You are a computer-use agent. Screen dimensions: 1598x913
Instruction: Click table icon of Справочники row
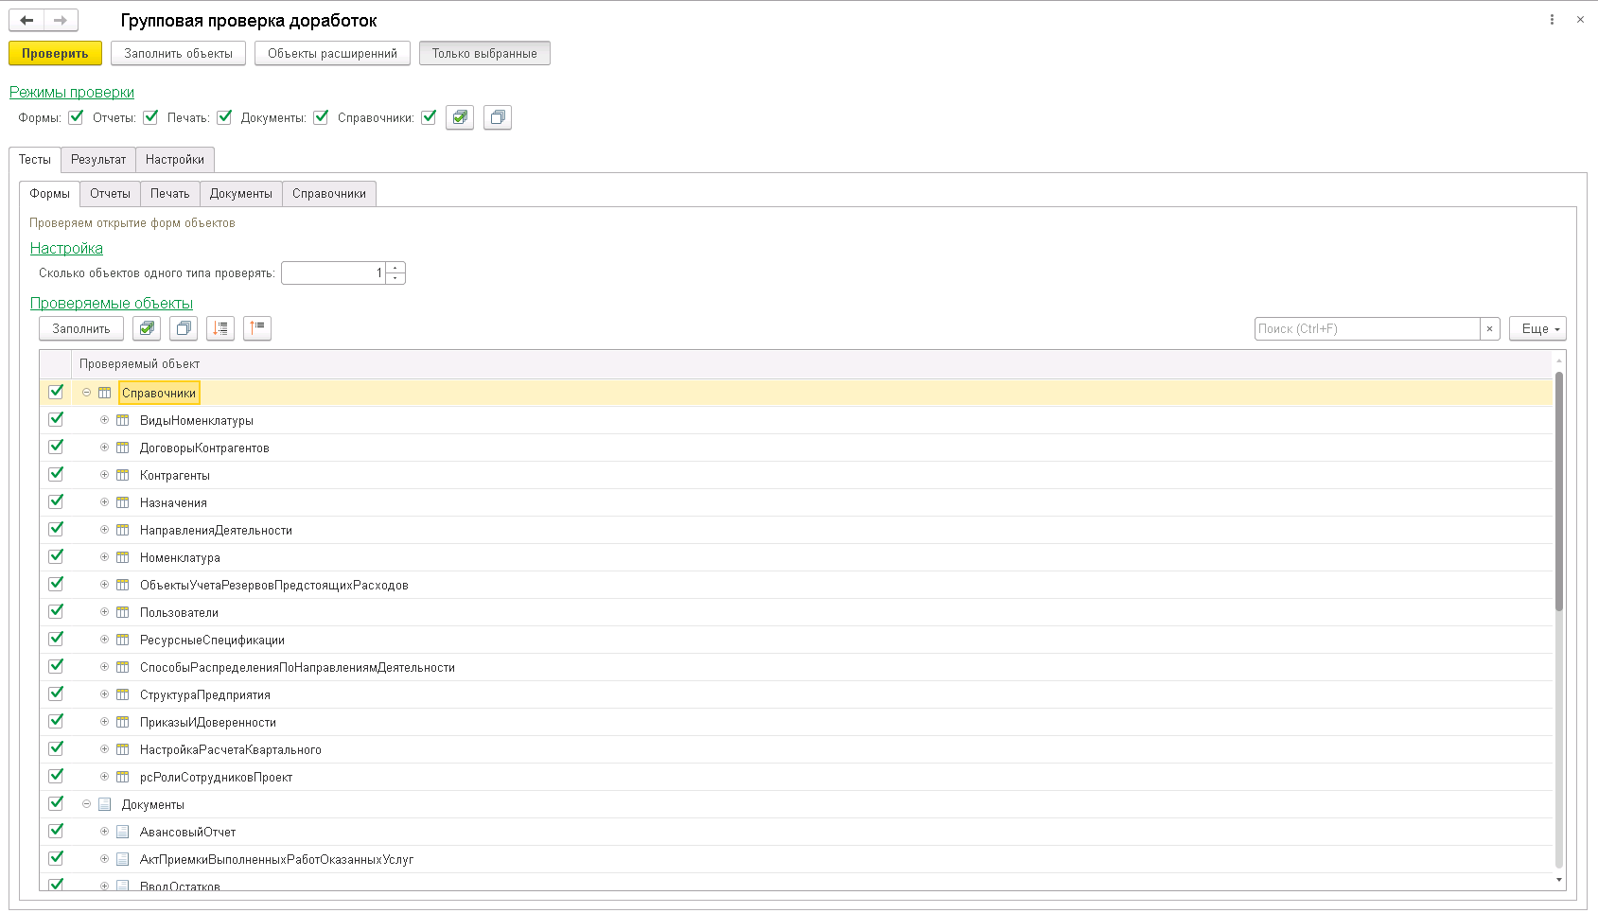(104, 393)
